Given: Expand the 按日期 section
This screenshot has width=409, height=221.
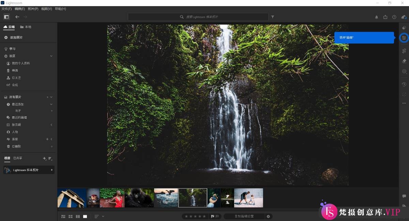Looking at the screenshot, I should (51, 125).
